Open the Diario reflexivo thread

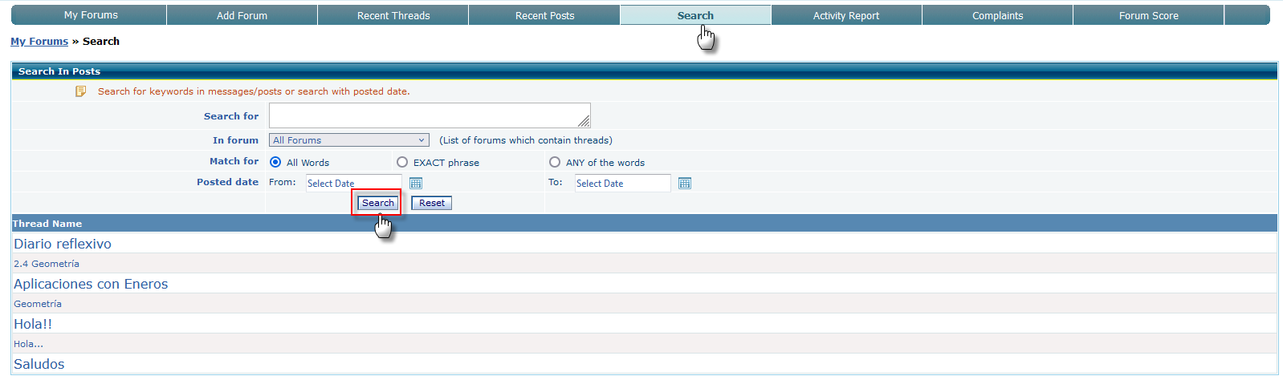63,244
